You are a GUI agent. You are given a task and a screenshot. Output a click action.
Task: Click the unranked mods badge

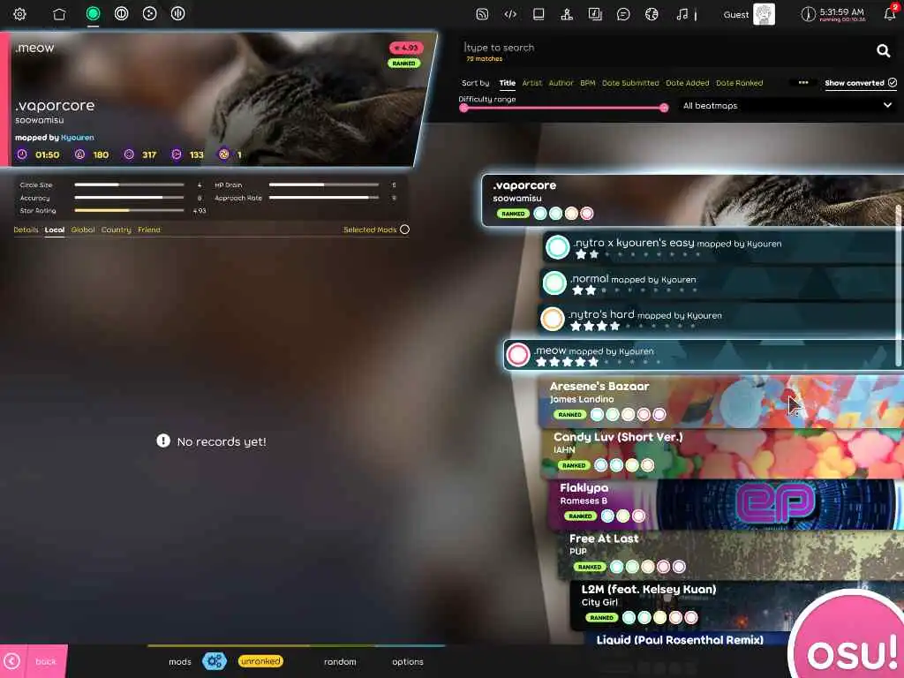pos(260,660)
